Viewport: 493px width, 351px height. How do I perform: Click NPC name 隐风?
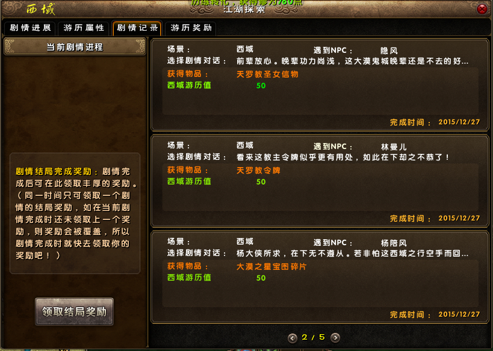(389, 50)
